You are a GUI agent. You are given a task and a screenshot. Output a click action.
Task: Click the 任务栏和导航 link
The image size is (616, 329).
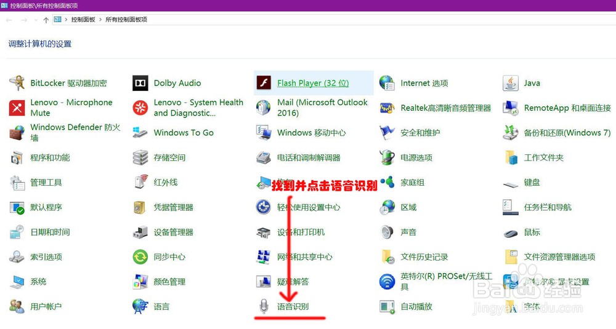tap(547, 207)
